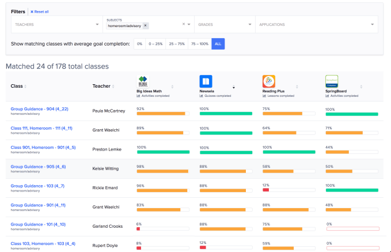Click Preston Lemke's SpringBoard 44% bar
Image resolution: width=391 pixels, height=252 pixels.
point(352,152)
